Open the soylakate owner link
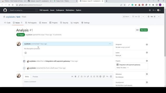 [10, 17]
